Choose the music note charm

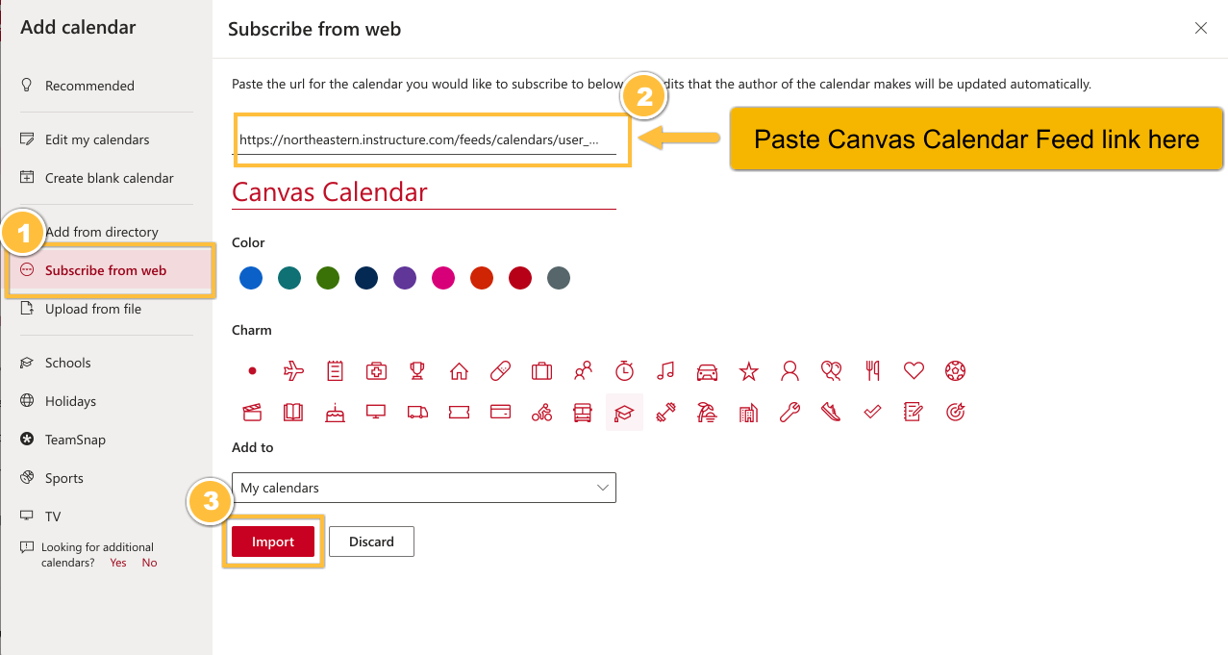665,370
